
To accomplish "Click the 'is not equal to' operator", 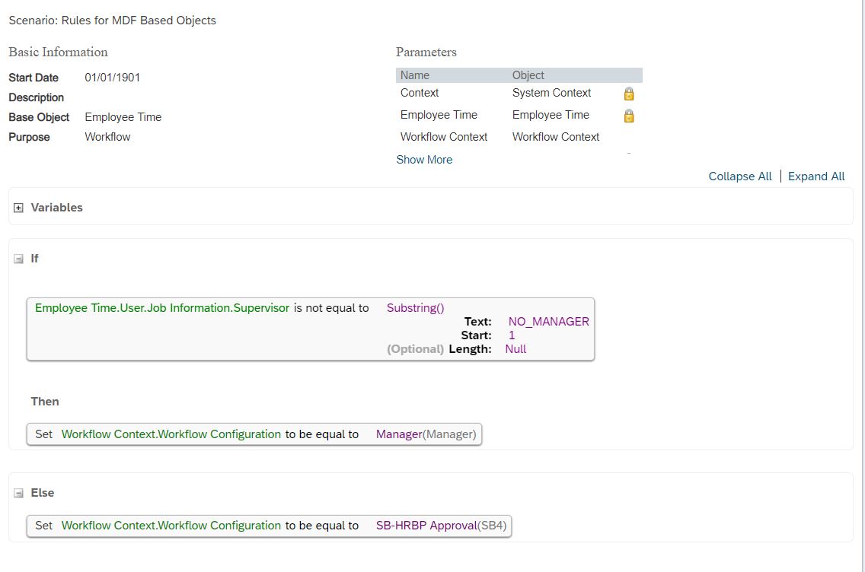I will click(331, 308).
